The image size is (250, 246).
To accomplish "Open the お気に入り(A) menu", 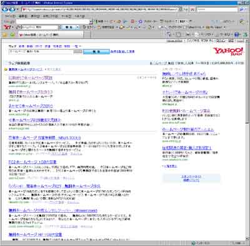I will pos(51,16).
